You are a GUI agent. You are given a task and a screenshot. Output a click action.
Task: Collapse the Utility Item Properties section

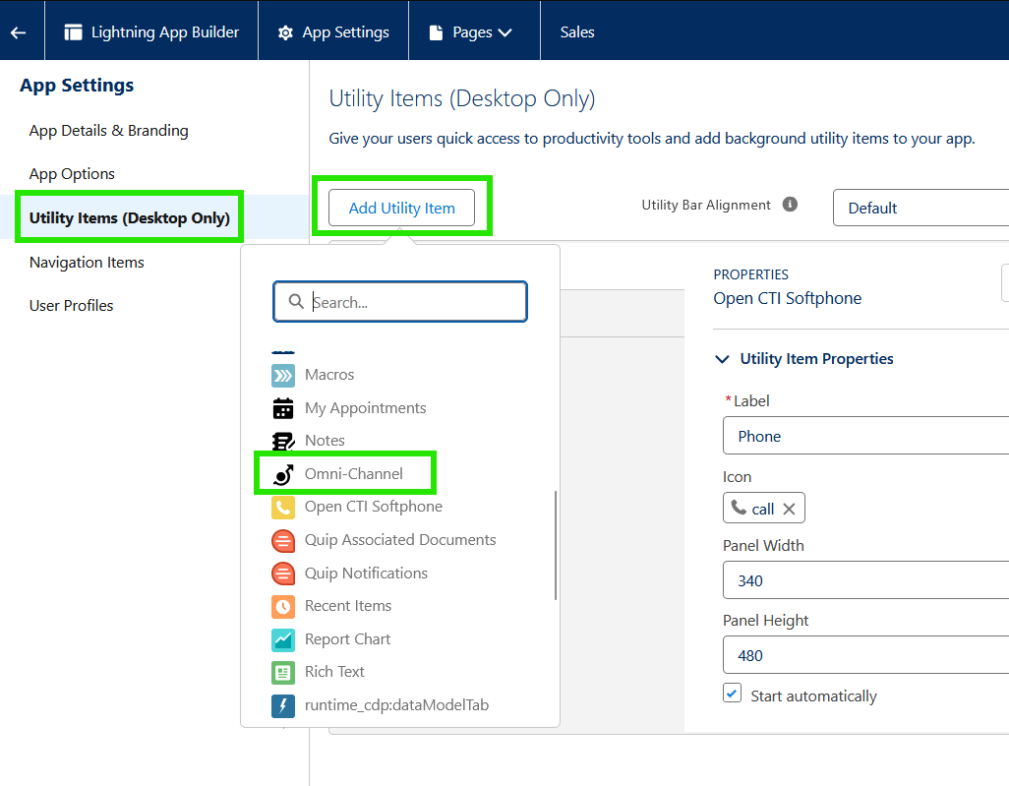pyautogui.click(x=722, y=359)
